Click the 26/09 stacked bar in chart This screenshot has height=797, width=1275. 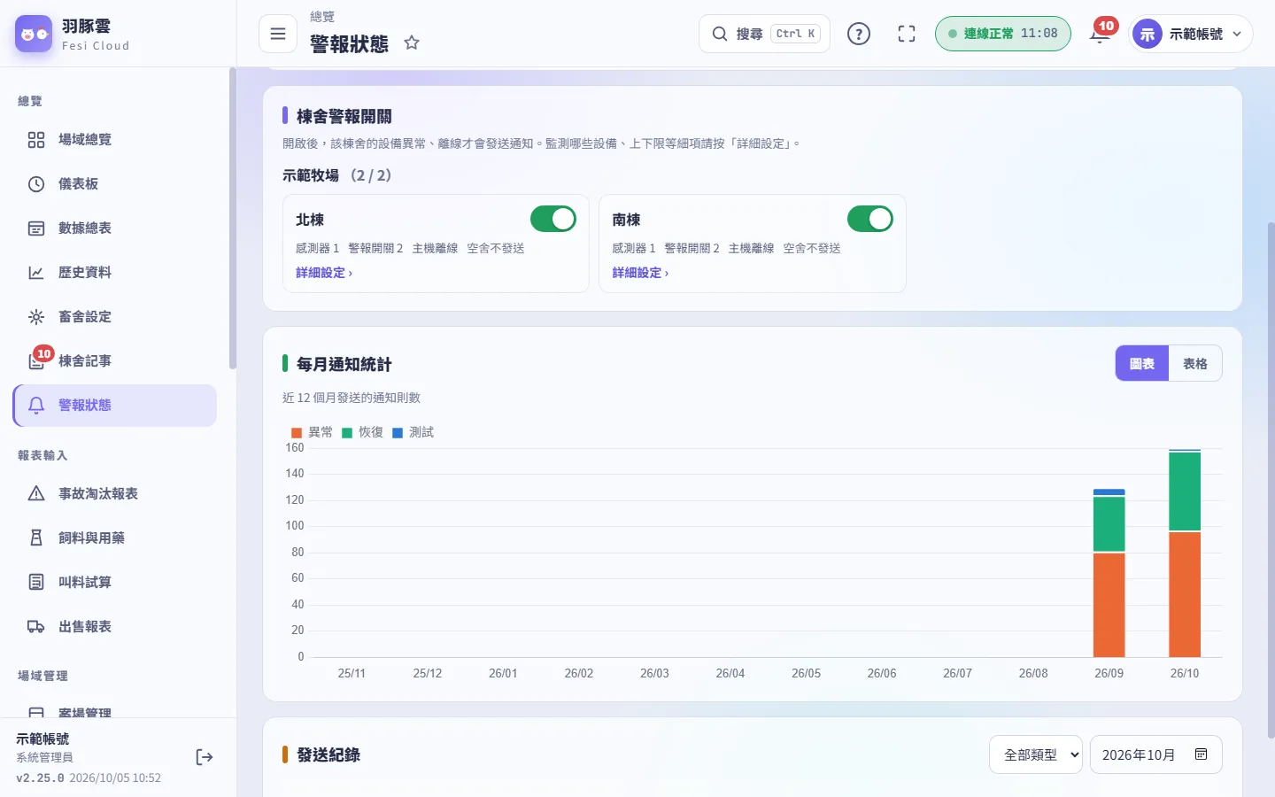[1109, 573]
